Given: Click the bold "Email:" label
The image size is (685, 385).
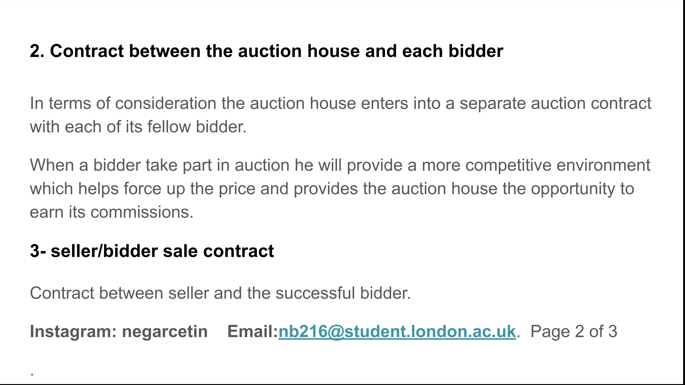Looking at the screenshot, I should coord(253,331).
